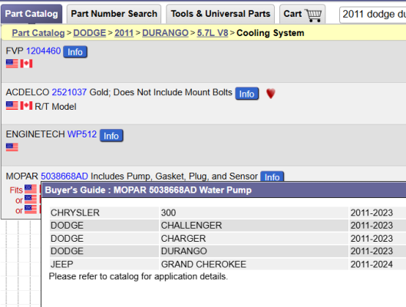Select DODGE CHARGER row in Buyer's Guide
Image resolution: width=406 pixels, height=307 pixels.
click(x=228, y=239)
